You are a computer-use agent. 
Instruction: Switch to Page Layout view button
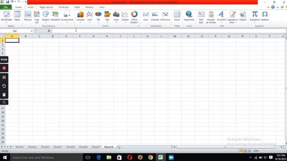click(245, 151)
